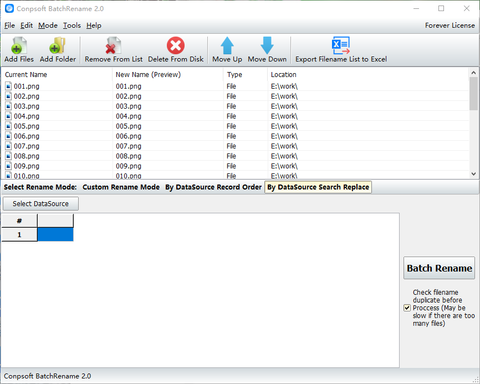Screen dimensions: 480x384
Task: Click the Remove From List icon
Action: (x=113, y=45)
